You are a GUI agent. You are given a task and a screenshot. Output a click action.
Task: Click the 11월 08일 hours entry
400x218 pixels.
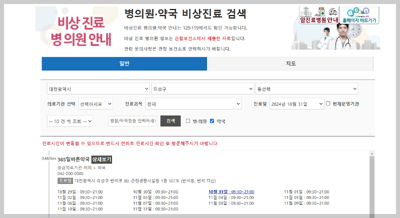[x=231, y=203]
